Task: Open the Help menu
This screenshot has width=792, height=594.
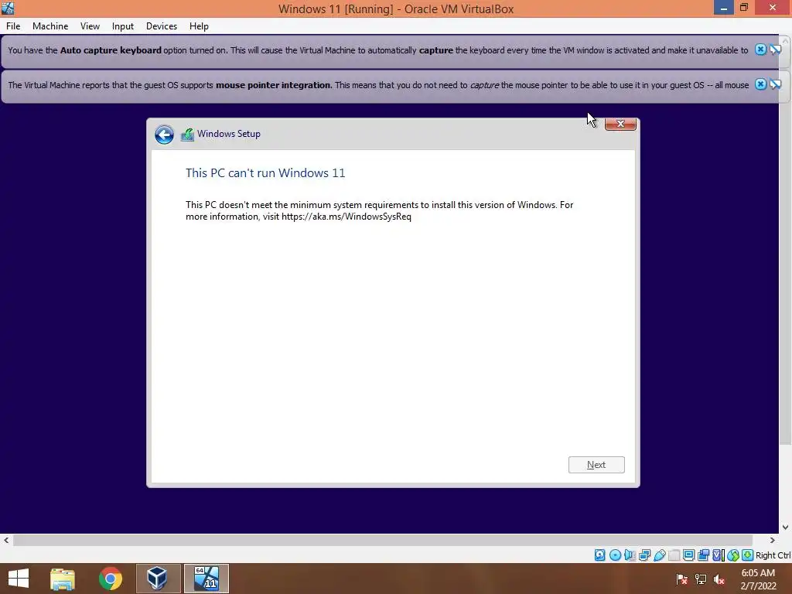Action: pos(199,26)
